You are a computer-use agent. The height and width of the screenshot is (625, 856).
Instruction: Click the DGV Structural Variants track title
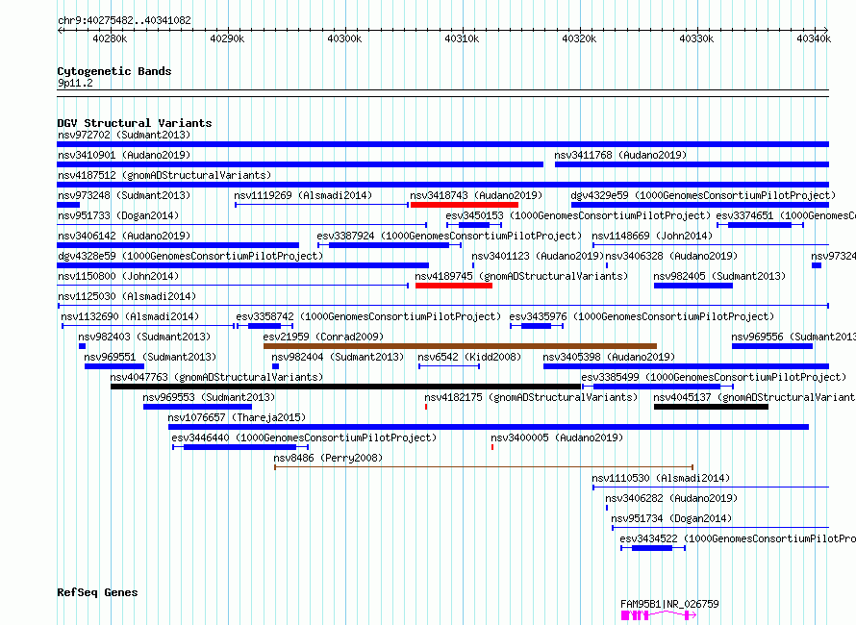(135, 123)
